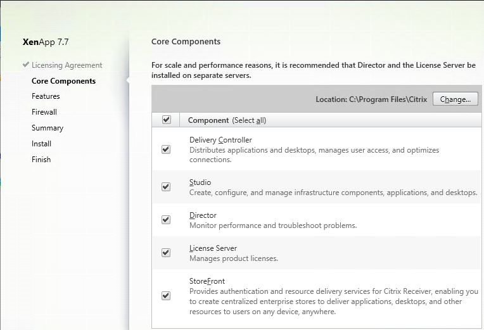Click the Component (Select all) header label

(227, 120)
